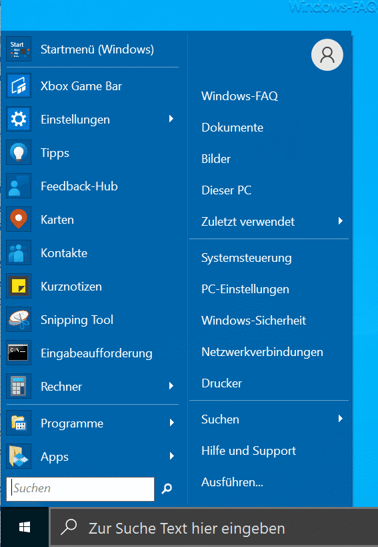The image size is (378, 547).
Task: Expand the Apps submenu arrow
Action: (x=171, y=456)
